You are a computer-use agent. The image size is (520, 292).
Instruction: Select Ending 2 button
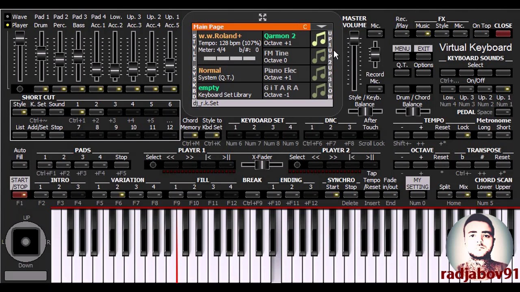pyautogui.click(x=292, y=195)
